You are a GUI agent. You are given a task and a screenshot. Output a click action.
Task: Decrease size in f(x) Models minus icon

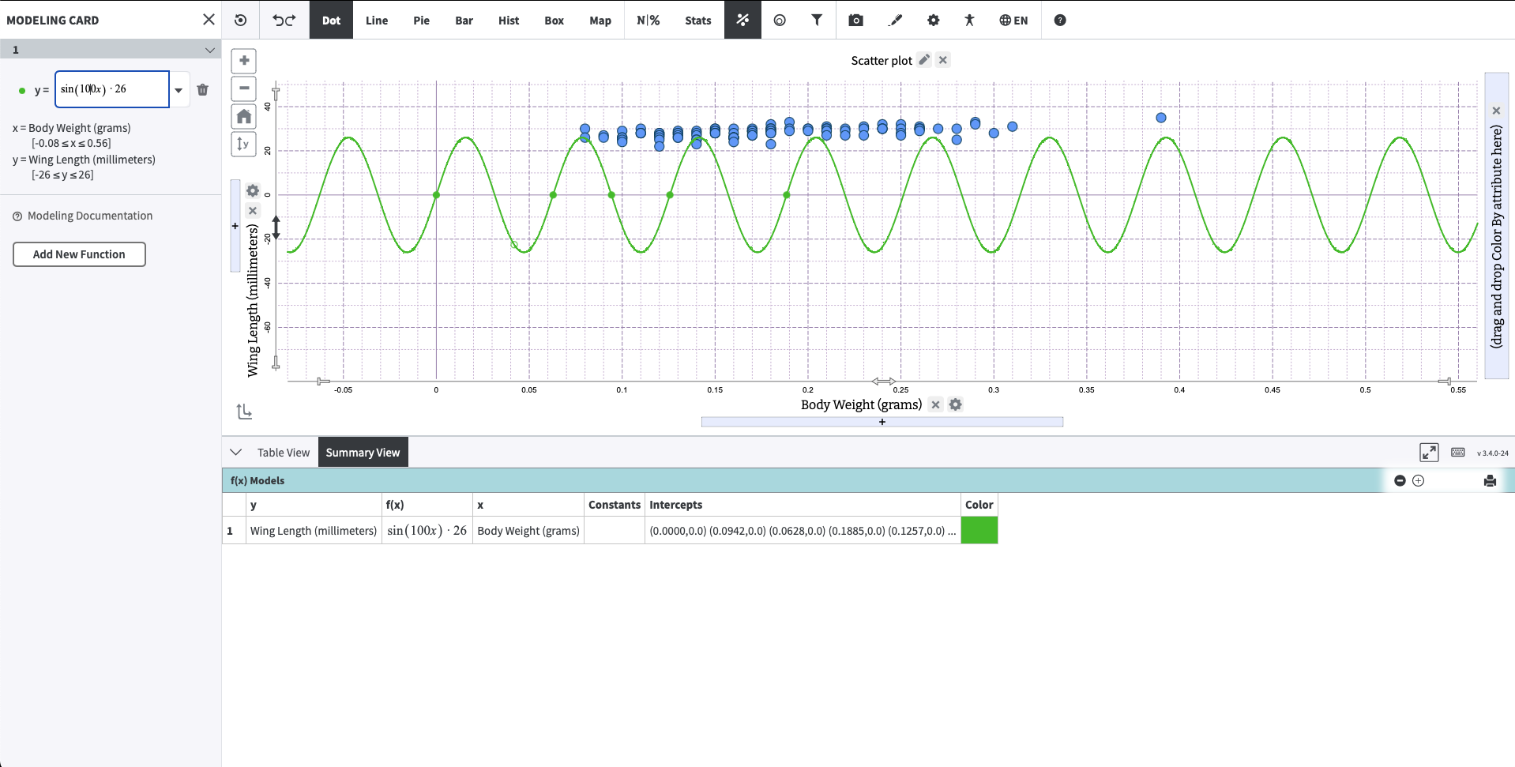[x=1400, y=480]
